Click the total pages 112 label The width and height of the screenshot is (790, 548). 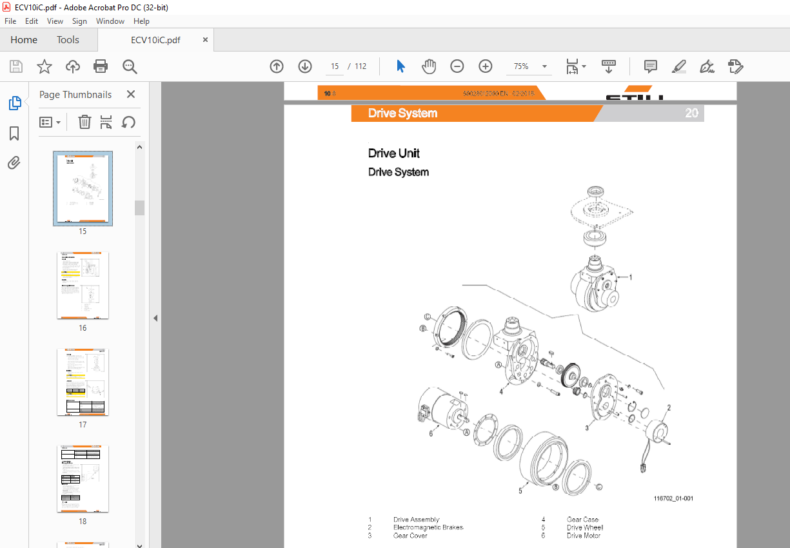(360, 66)
